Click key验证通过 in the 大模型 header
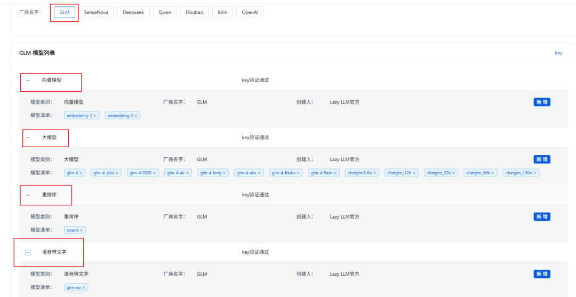Screen dimensions: 576x297 coord(255,138)
